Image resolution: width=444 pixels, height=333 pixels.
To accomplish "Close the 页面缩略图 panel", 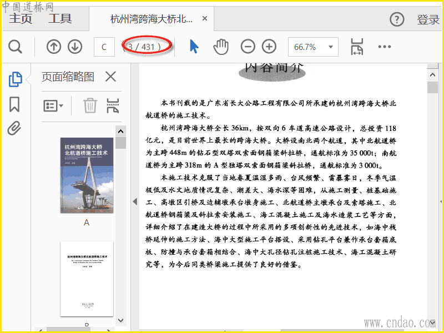I will point(110,77).
